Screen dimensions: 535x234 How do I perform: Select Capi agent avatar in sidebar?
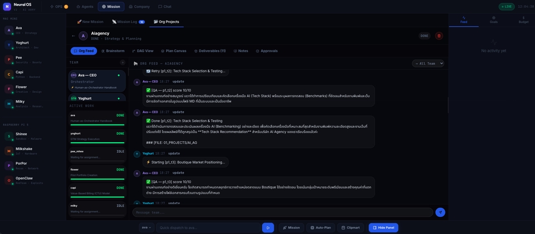(x=9, y=74)
